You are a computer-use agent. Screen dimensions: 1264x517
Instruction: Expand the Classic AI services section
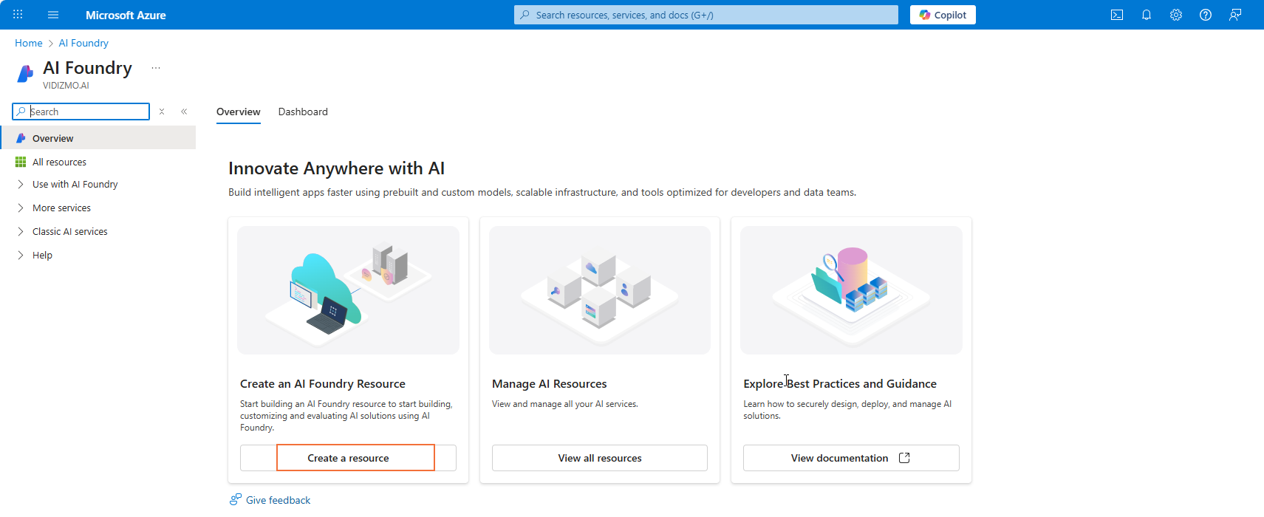pos(21,232)
